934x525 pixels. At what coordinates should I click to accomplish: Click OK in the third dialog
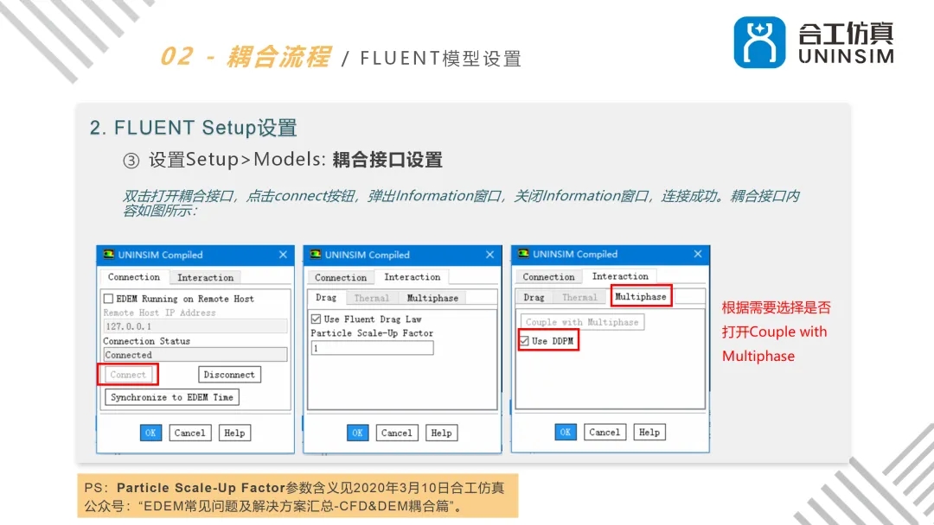tap(565, 432)
